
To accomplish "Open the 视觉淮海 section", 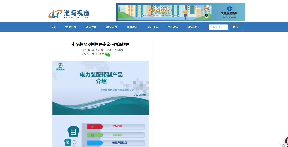I will pos(132,27).
